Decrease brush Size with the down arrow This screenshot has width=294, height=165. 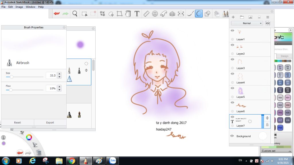59,77
